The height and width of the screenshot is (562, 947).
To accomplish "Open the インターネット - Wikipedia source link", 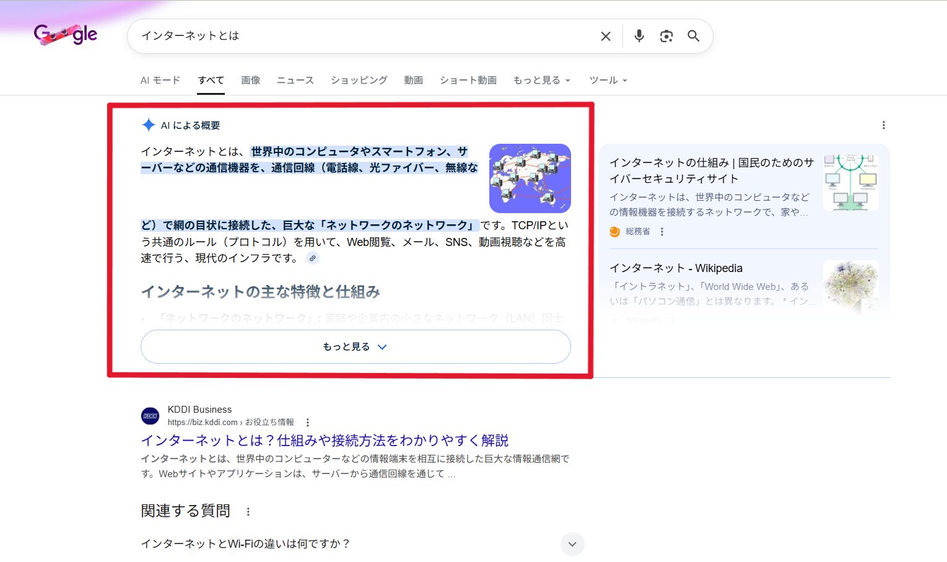I will pos(676,268).
